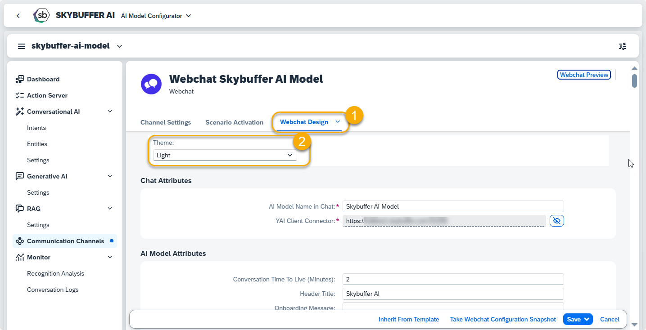The image size is (646, 330).
Task: Click Take Webchat Configuration Snapshot
Action: [503, 319]
